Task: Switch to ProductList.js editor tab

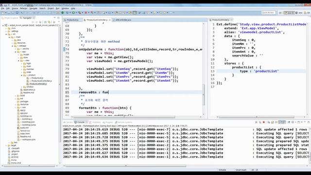Action: (72, 20)
